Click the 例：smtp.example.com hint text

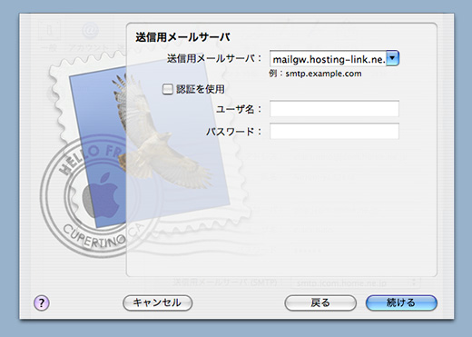(x=315, y=74)
